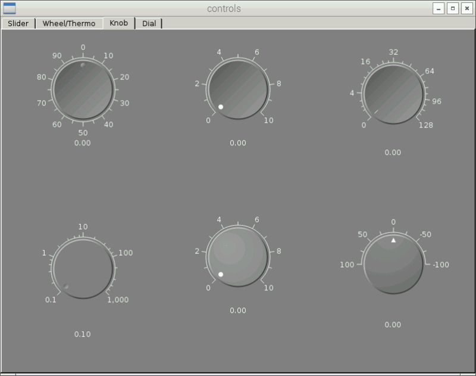Switch to the Slider tab
The image size is (476, 376).
point(18,23)
